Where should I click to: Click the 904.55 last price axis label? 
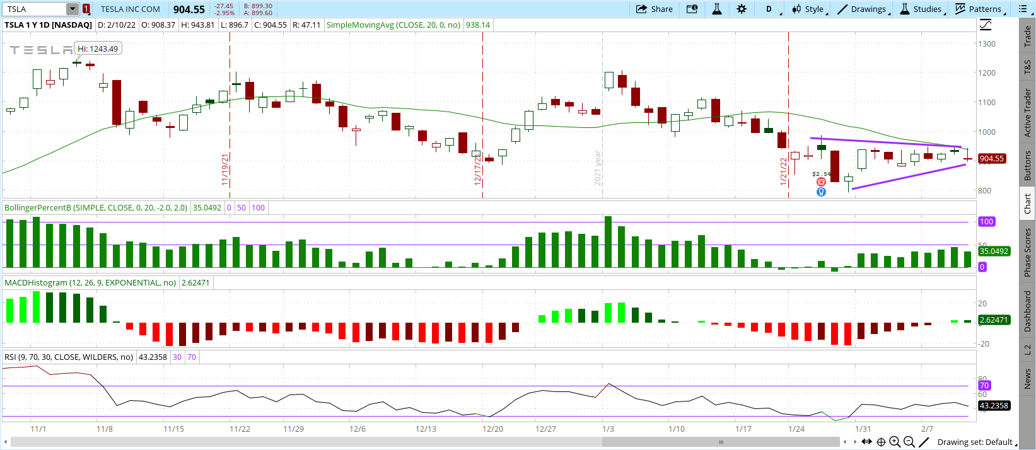click(991, 159)
